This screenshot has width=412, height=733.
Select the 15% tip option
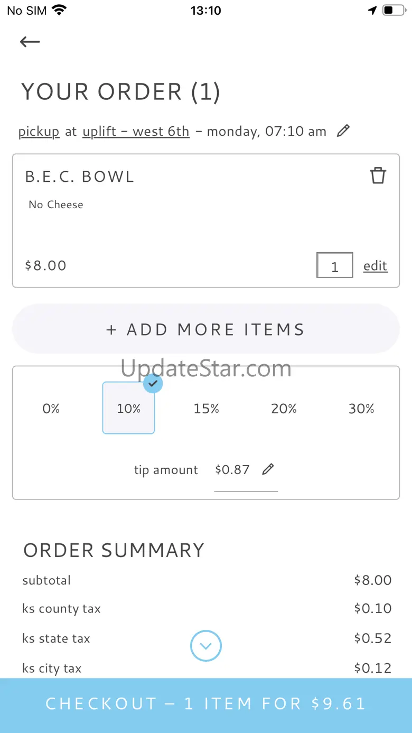(206, 409)
